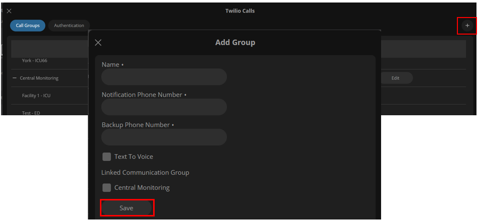Image resolution: width=479 pixels, height=224 pixels.
Task: Click the Central Monitoring row label in list
Action: coord(39,78)
